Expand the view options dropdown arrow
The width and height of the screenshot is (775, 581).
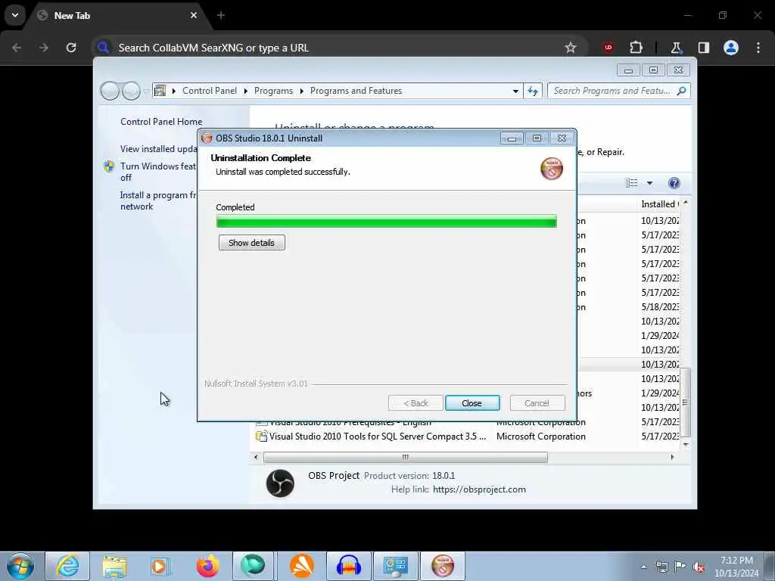(649, 183)
